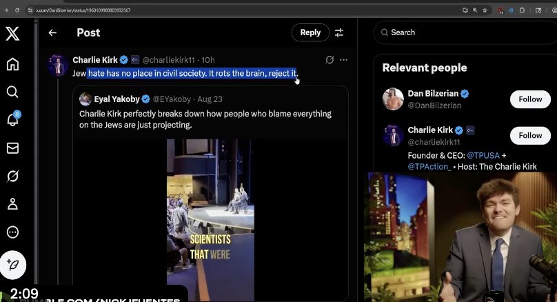The width and height of the screenshot is (557, 302).
Task: Click Charlie Kirk name in Relevant people
Action: [x=430, y=130]
